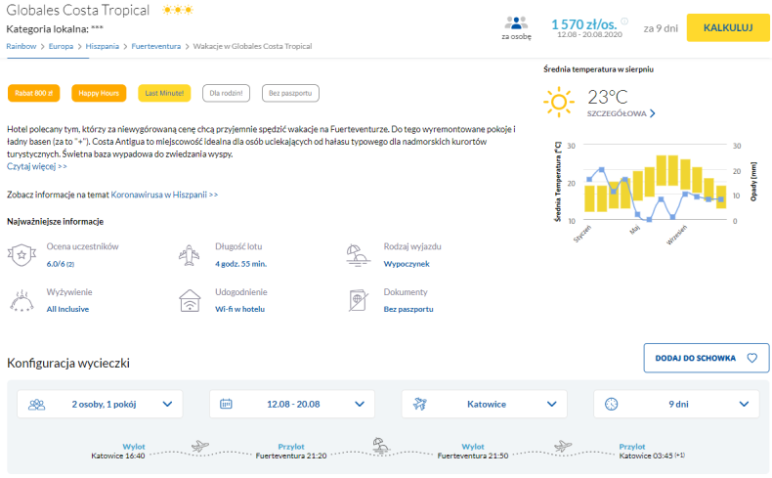
Task: Click the beach umbrella trip type icon
Action: (358, 255)
